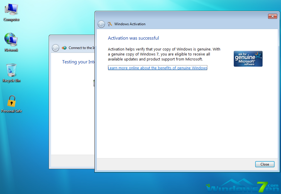Click the keys icon beside Windows Activation title
This screenshot has width=281, height=194.
click(x=110, y=24)
